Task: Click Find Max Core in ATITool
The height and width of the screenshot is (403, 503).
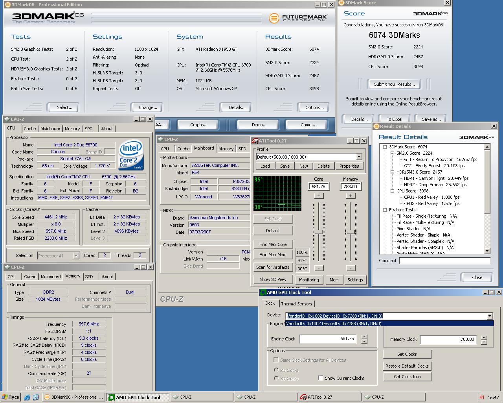Action: point(273,244)
